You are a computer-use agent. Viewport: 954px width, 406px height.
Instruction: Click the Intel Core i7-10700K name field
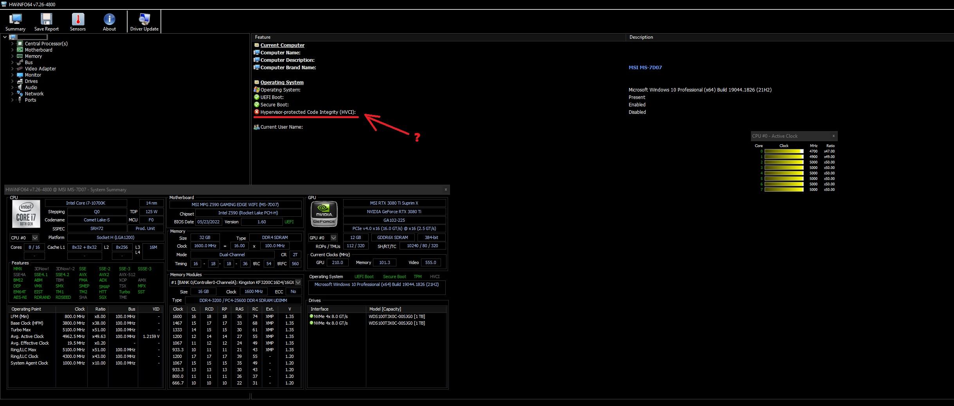tap(86, 203)
